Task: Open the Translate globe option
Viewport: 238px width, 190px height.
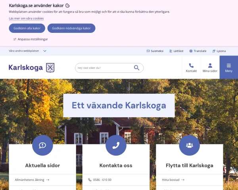Action: 198,51
